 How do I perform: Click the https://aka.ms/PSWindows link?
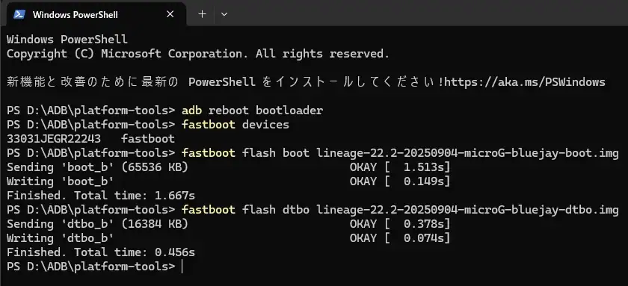(x=525, y=82)
